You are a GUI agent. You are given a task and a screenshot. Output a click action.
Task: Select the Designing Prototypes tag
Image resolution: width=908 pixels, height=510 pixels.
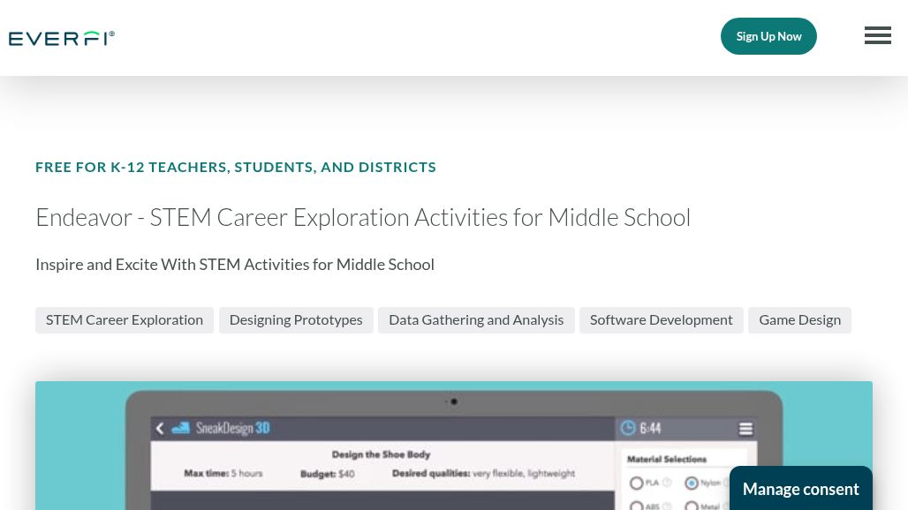pos(296,319)
